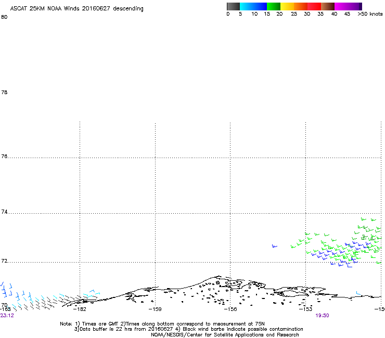
Task: Click the gray 0–5 knots color segment
Action: [233, 6]
